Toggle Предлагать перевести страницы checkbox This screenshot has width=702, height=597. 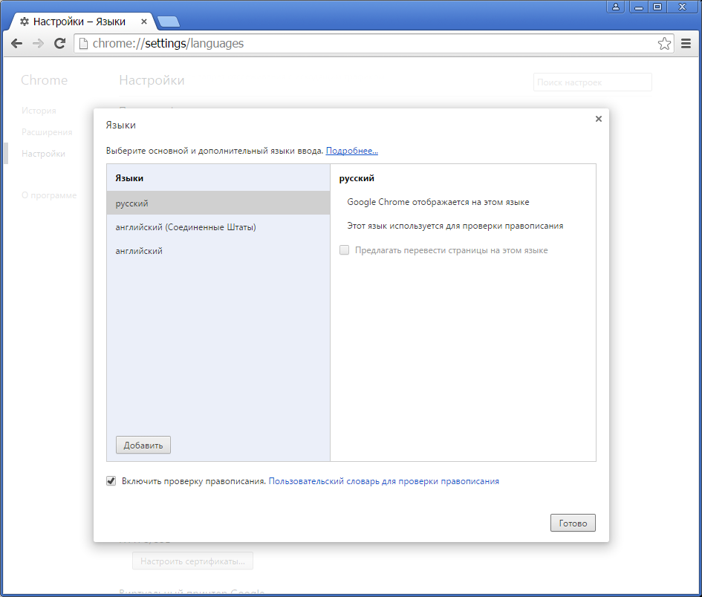pos(344,250)
